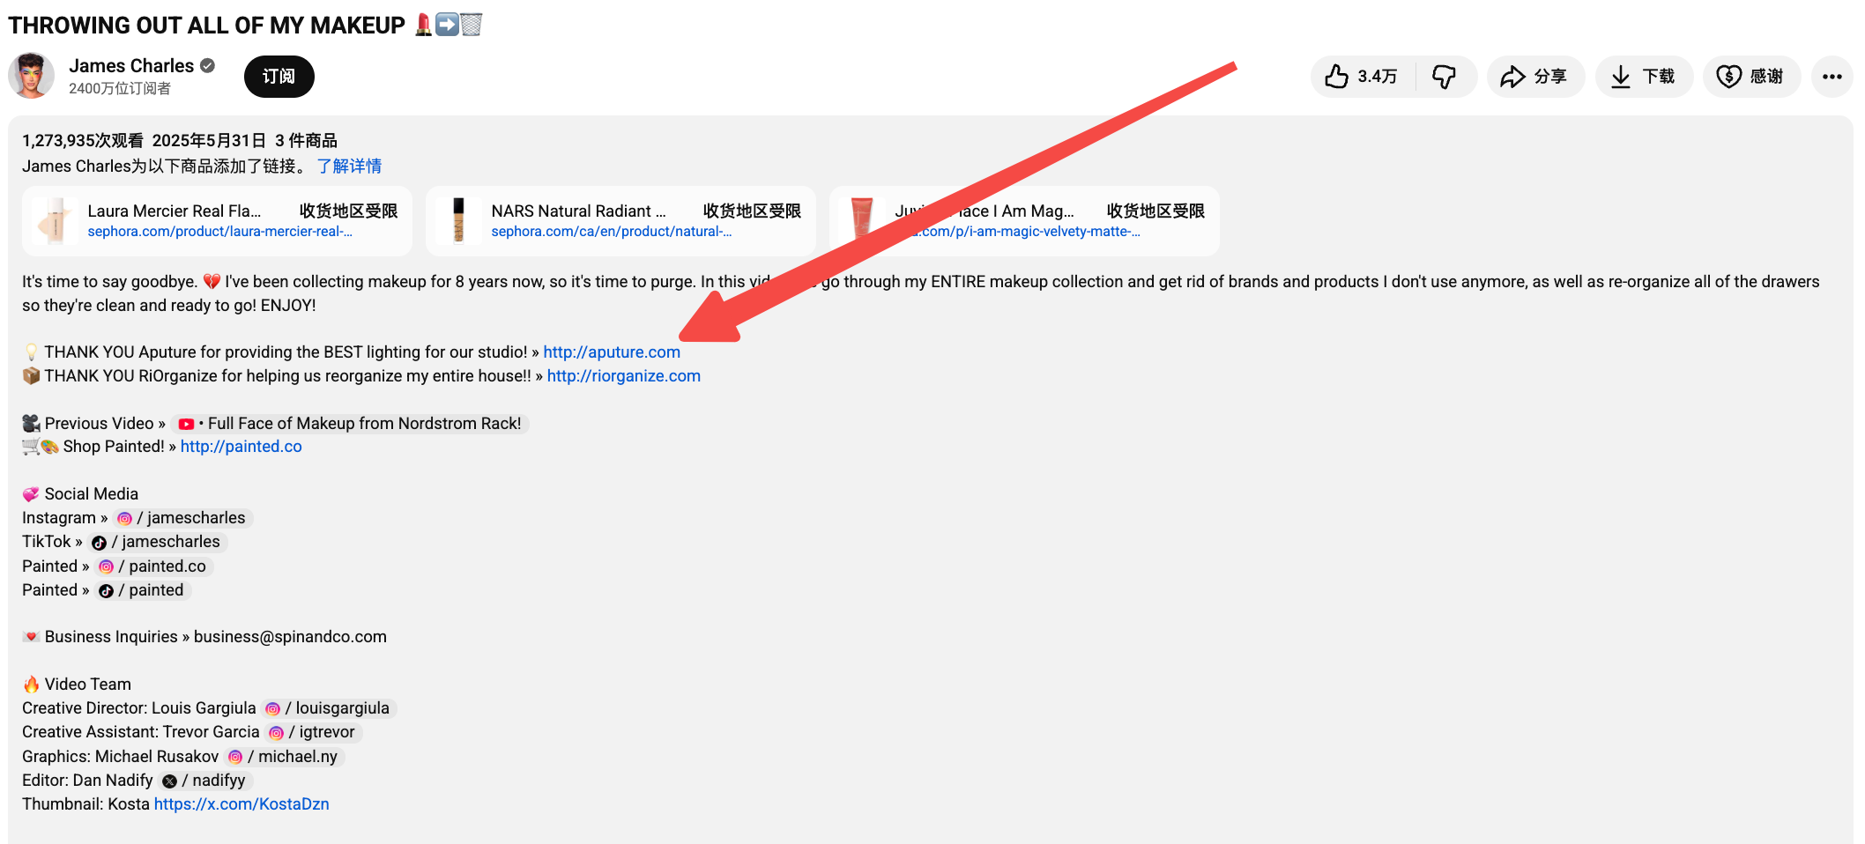Open the three-dots more actions menu
Screen dimensions: 1865x844
[x=1832, y=77]
